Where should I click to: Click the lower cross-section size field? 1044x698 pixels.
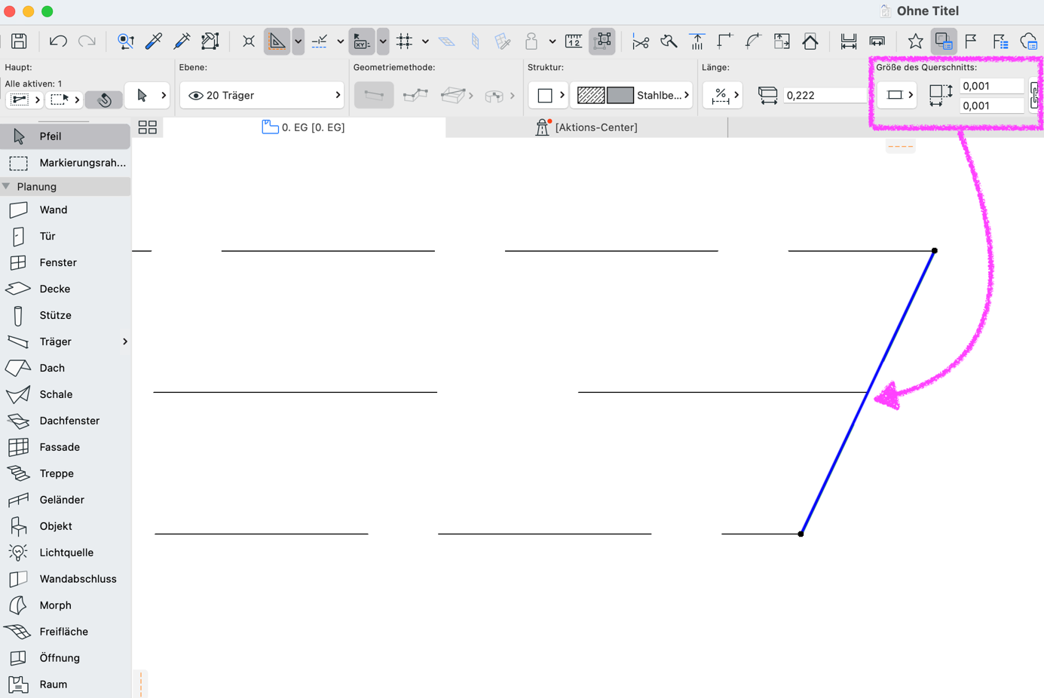991,106
